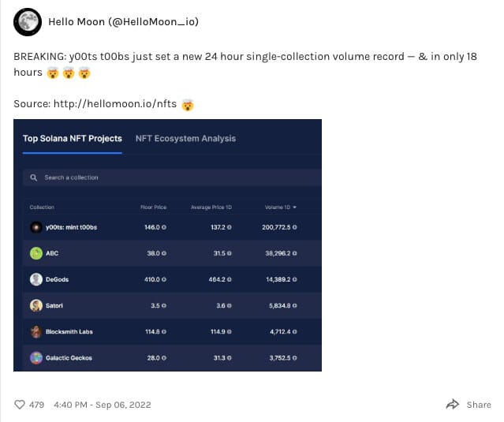Switch to NFT Ecosystem Analysis tab
The width and height of the screenshot is (504, 422).
click(x=185, y=138)
